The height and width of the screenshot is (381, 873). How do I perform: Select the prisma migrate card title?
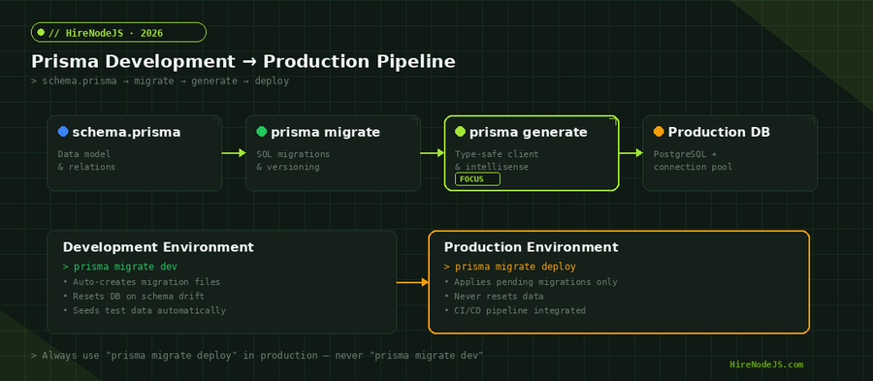(x=326, y=133)
